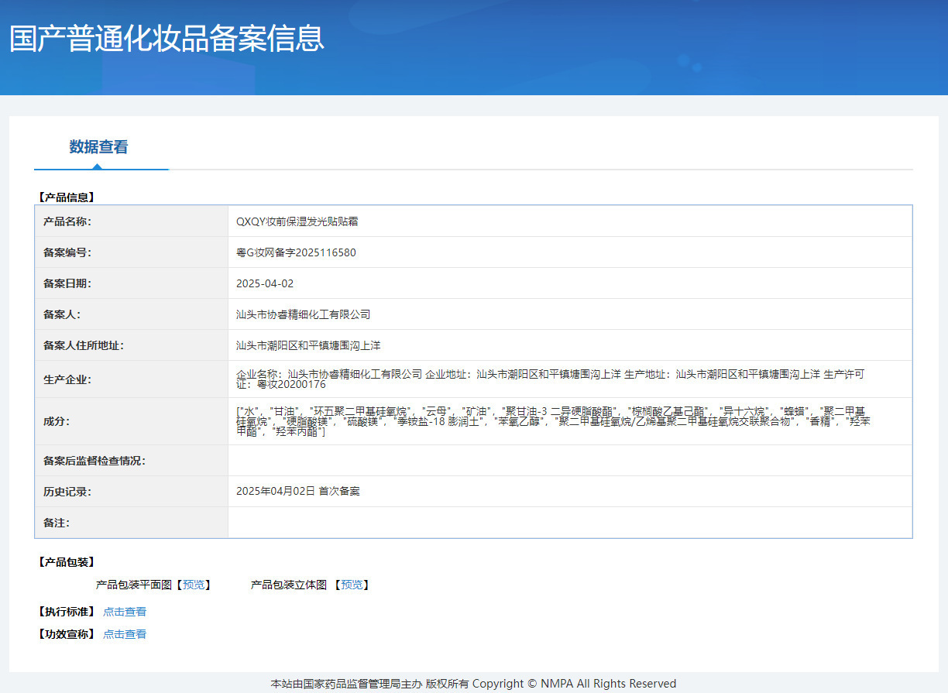Select the 产品包装 section heading
This screenshot has width=948, height=693.
[x=66, y=562]
